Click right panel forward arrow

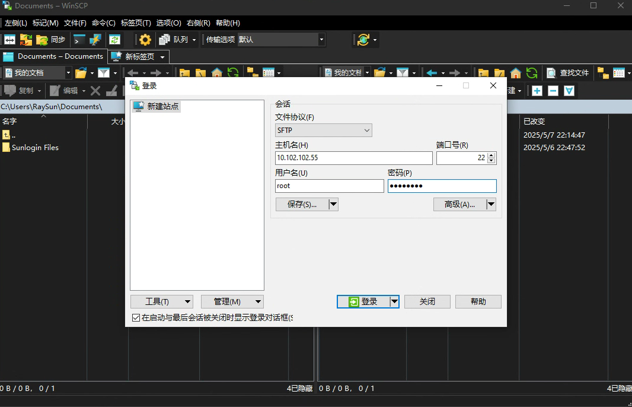455,73
